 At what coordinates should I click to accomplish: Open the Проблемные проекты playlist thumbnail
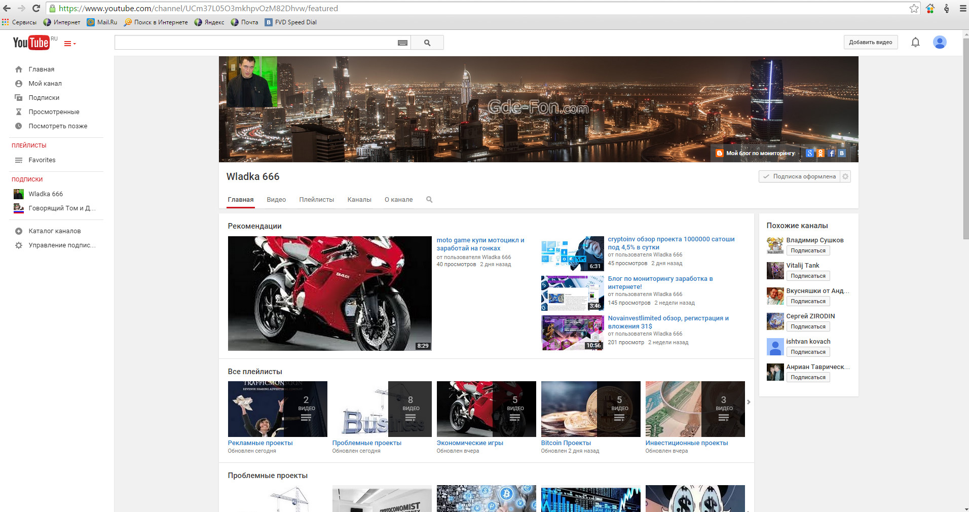coord(382,409)
